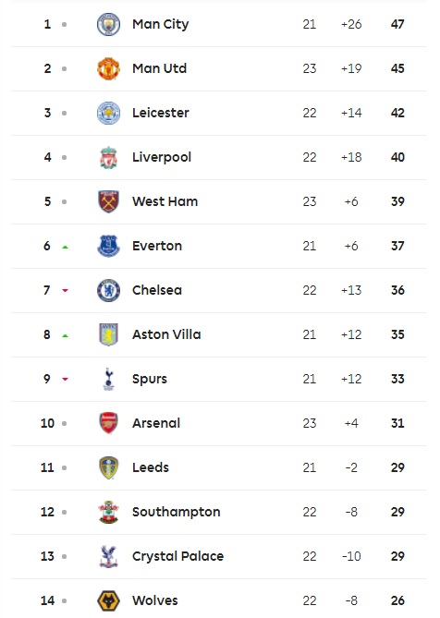Click the Spurs cockerel crest

coord(108,379)
